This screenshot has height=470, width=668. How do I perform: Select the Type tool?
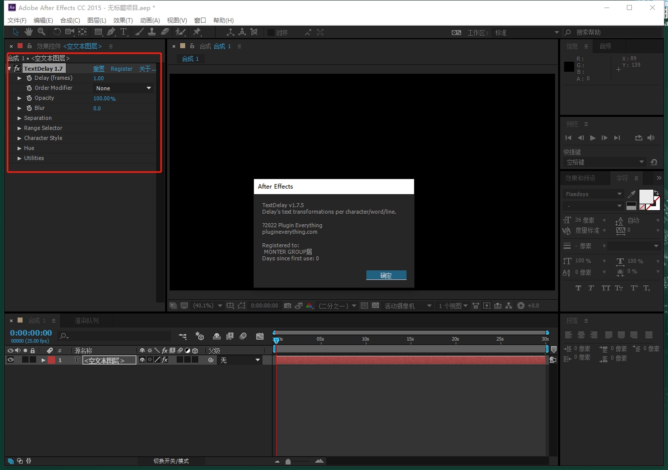tap(123, 32)
